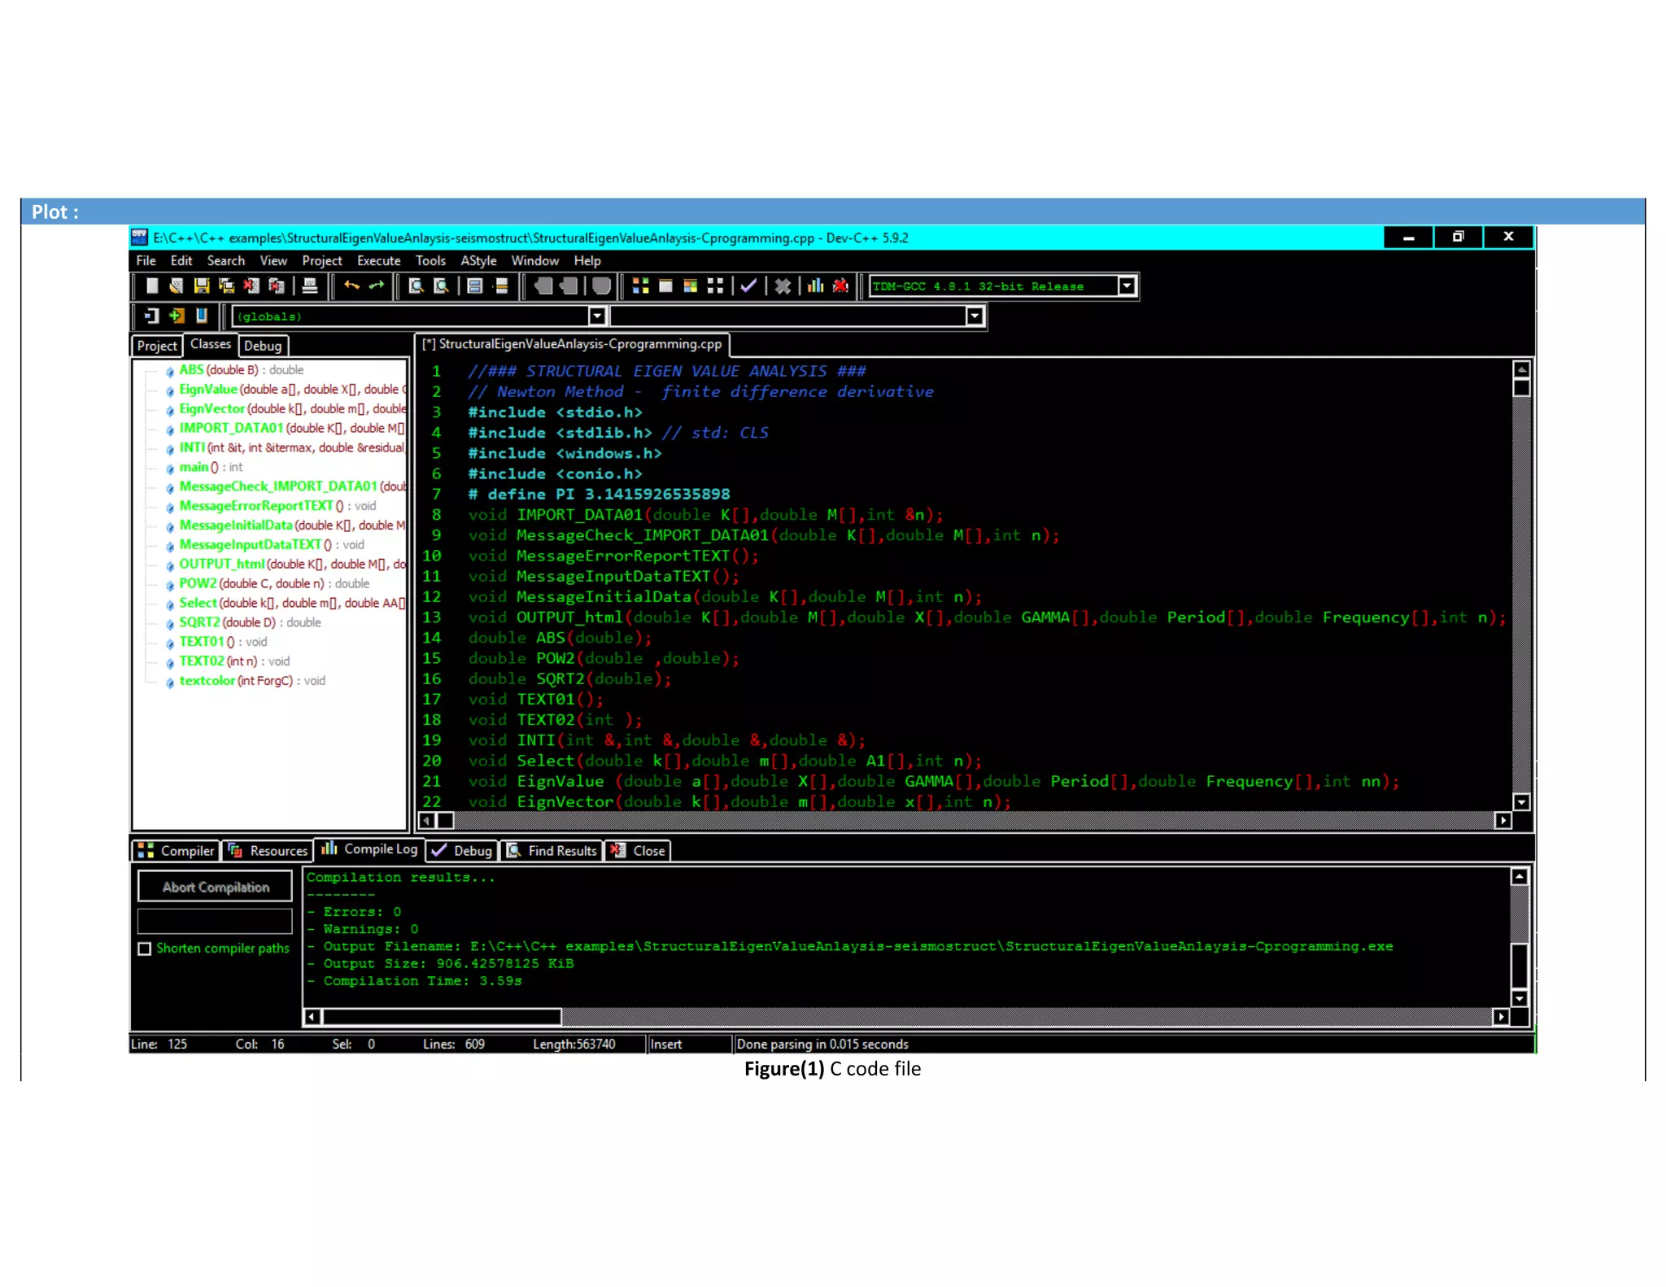1666x1287 pixels.
Task: Select the Classes sidebar tab
Action: (x=210, y=344)
